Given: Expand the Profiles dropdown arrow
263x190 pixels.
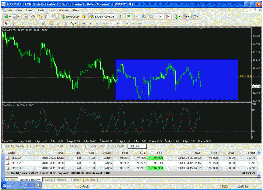Looking at the screenshot, I should 19,16.
